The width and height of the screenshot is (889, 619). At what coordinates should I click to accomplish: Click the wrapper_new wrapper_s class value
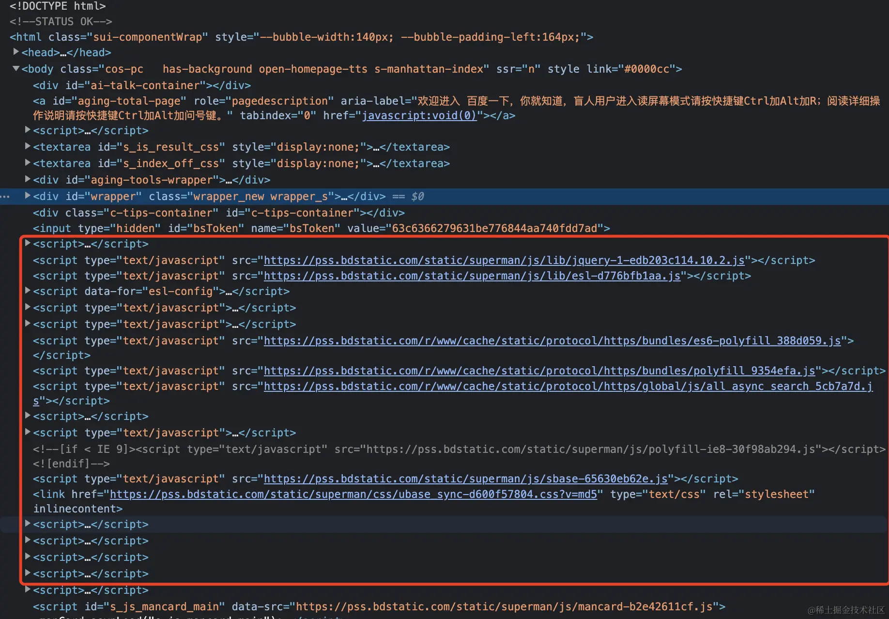[260, 196]
